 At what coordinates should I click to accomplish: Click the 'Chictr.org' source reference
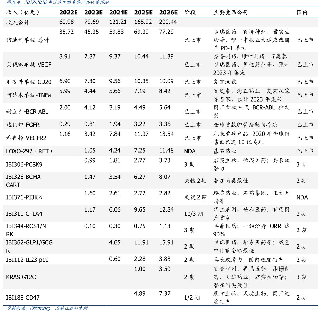(x=40, y=308)
